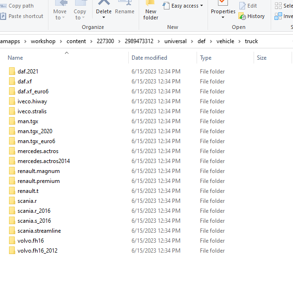Image resolution: width=293 pixels, height=282 pixels.
Task: Select the mercedes.actros2014 folder icon
Action: 12,161
